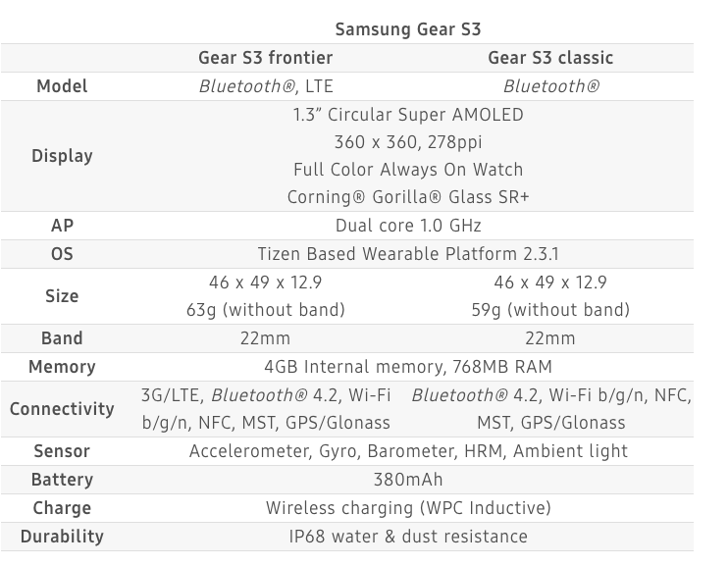Viewport: 728px width, 566px height.
Task: Select the 4GB Internal memory, 768MB RAM cell
Action: pyautogui.click(x=408, y=367)
